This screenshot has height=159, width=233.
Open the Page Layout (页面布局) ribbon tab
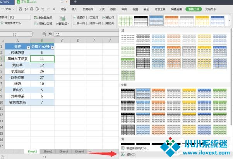pos(88,9)
